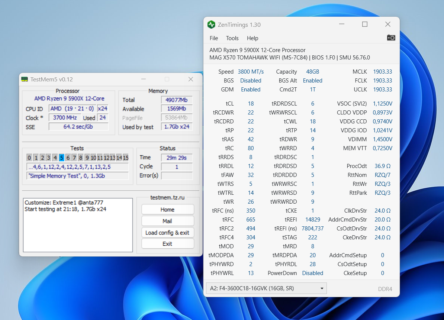Click the RttNom value RZQ/7
444x320 pixels.
(383, 175)
